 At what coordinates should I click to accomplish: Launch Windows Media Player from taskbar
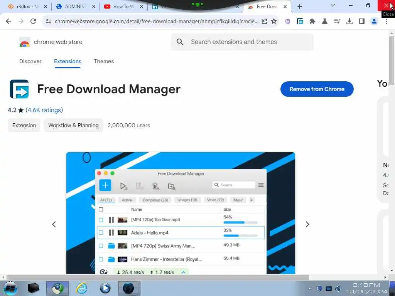105,288
